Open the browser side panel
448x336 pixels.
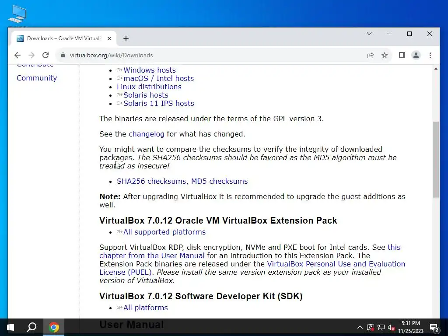click(402, 55)
